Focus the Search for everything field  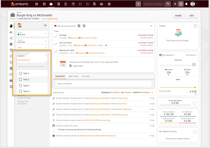[x=154, y=4]
